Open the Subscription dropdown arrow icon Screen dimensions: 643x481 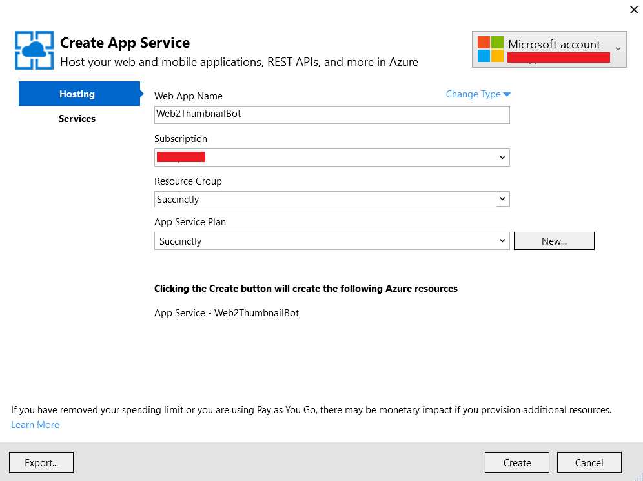[x=502, y=157]
